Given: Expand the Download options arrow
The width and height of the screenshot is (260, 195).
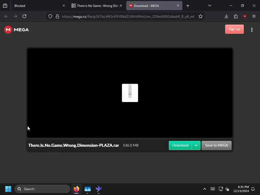Looking at the screenshot, I should 196,145.
